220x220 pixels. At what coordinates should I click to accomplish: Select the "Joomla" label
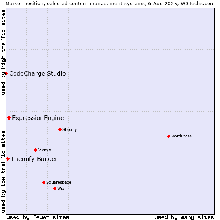click(x=44, y=150)
